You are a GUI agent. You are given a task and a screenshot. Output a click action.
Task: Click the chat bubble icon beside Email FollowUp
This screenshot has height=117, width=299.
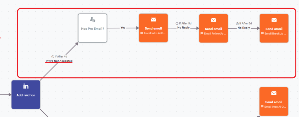[x=202, y=33]
